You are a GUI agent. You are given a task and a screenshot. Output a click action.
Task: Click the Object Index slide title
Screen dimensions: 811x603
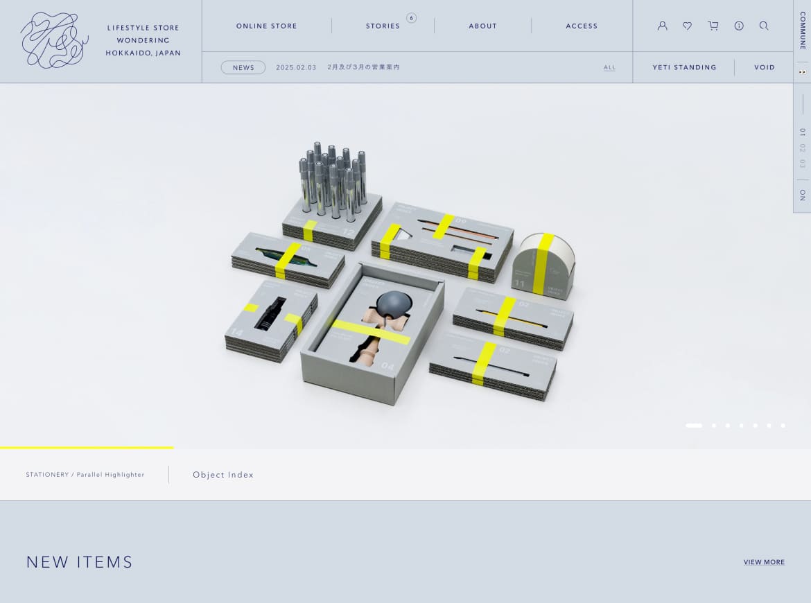tap(223, 475)
